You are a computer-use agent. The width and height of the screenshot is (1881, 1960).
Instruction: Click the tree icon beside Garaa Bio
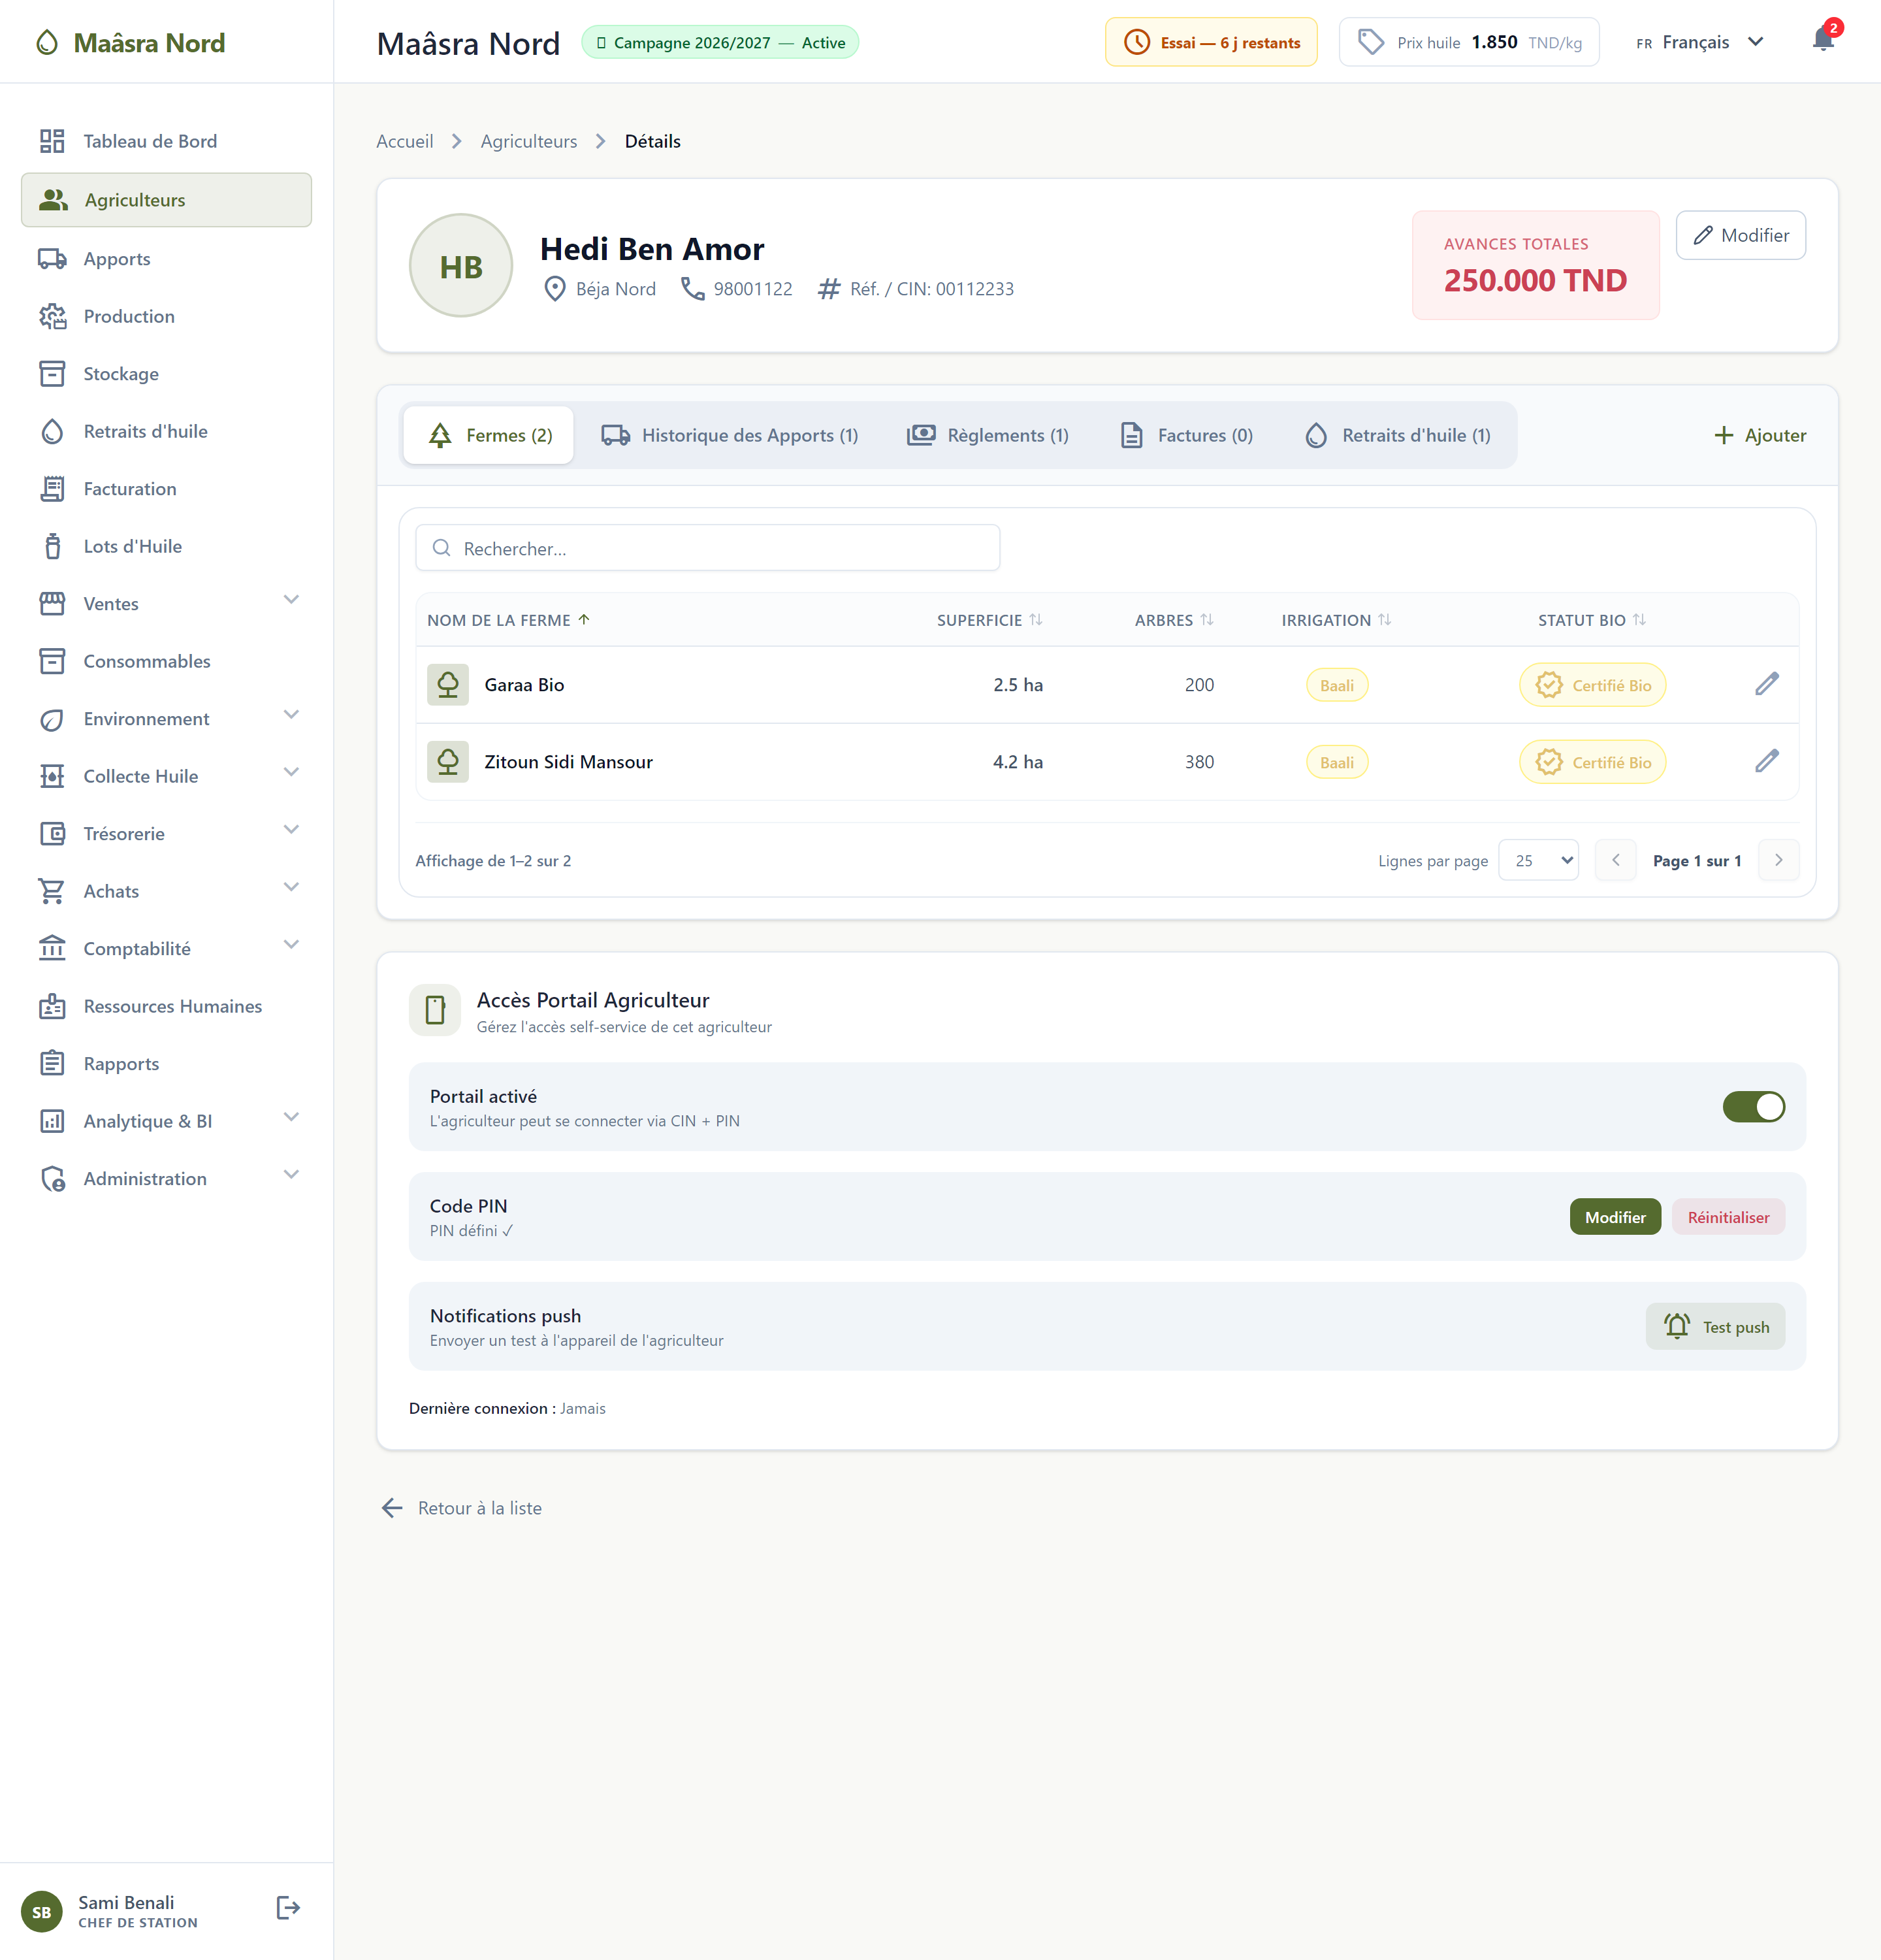pos(448,684)
